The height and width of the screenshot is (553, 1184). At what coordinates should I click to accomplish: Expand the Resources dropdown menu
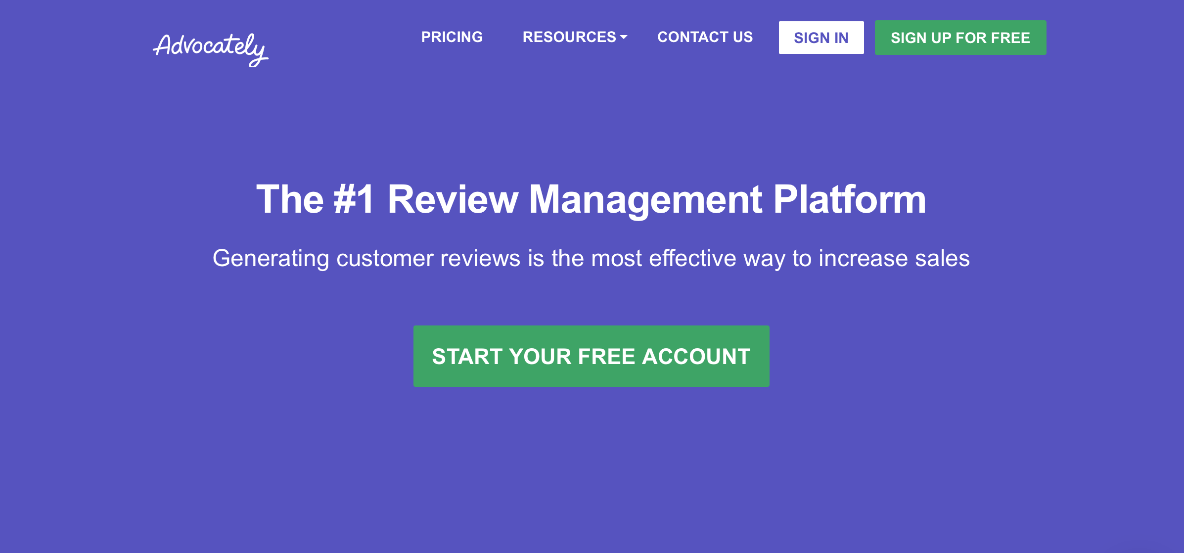coord(575,37)
